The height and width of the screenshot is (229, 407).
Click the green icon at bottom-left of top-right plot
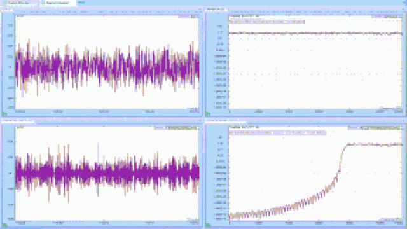pos(208,114)
